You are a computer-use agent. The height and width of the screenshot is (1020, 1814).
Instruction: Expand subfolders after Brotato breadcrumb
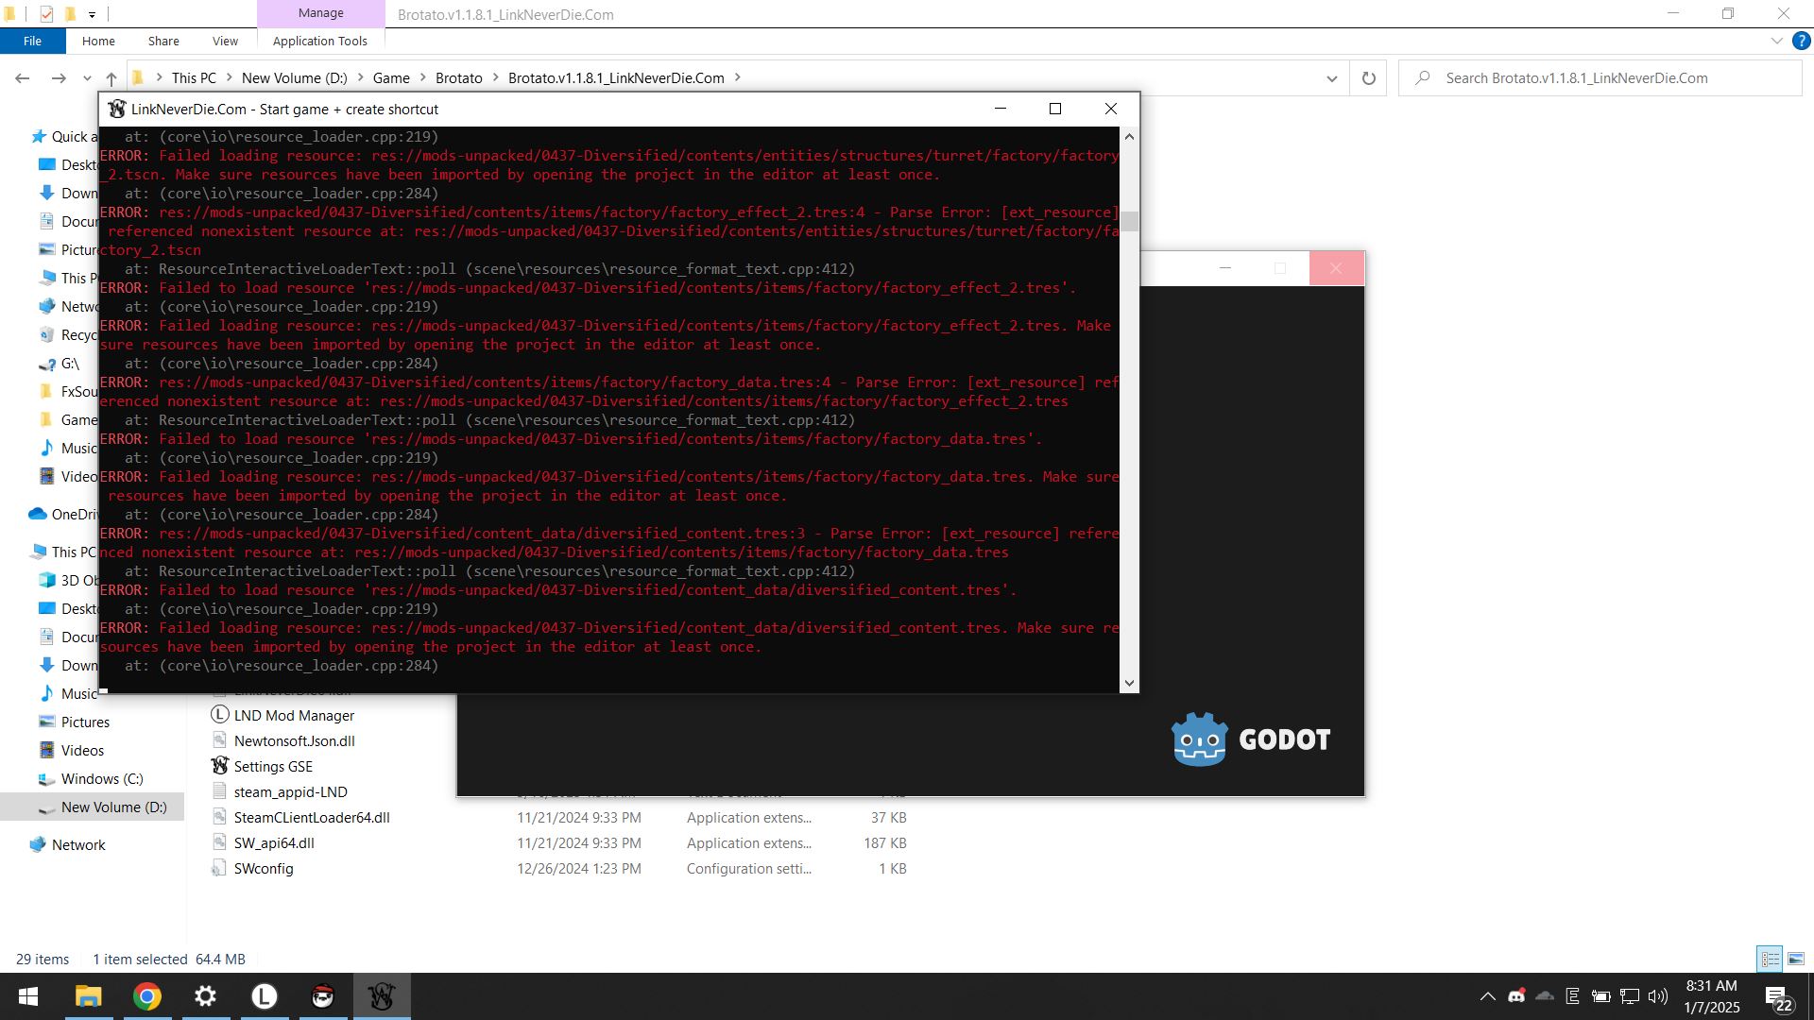click(496, 78)
